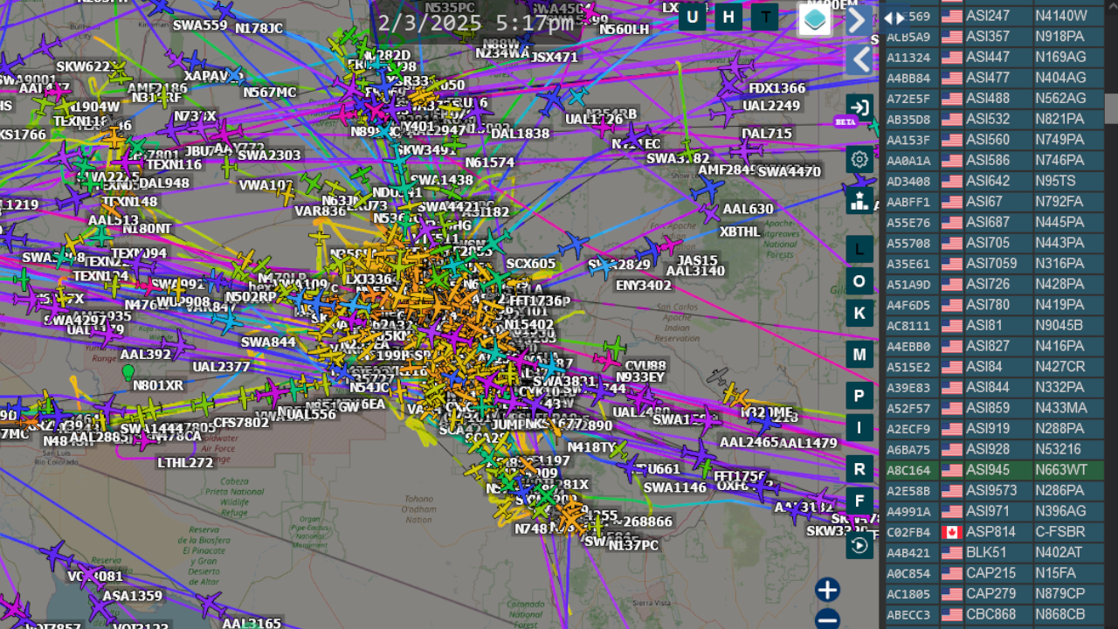Image resolution: width=1118 pixels, height=629 pixels.
Task: Click the US flag in the BLK51 row
Action: click(x=951, y=553)
